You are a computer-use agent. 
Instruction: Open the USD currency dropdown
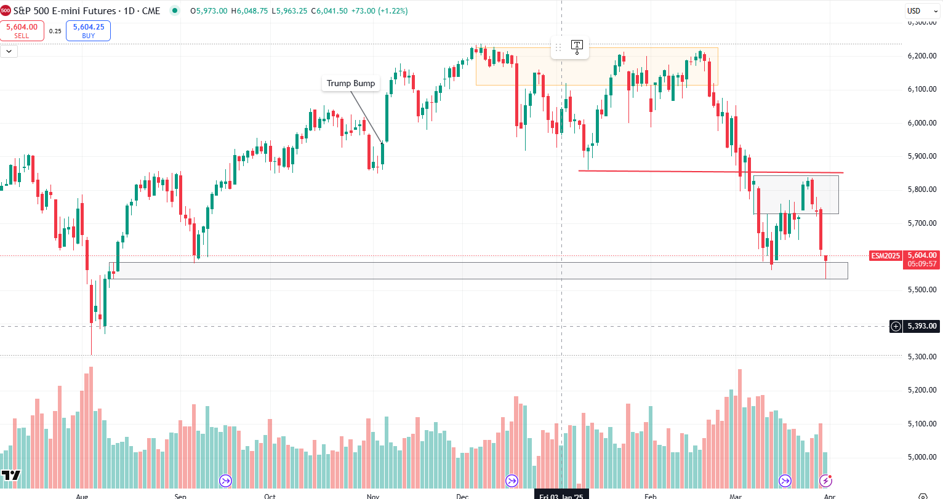tap(921, 11)
